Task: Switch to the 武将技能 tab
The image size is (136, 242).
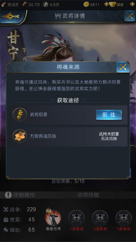Action: (88, 195)
